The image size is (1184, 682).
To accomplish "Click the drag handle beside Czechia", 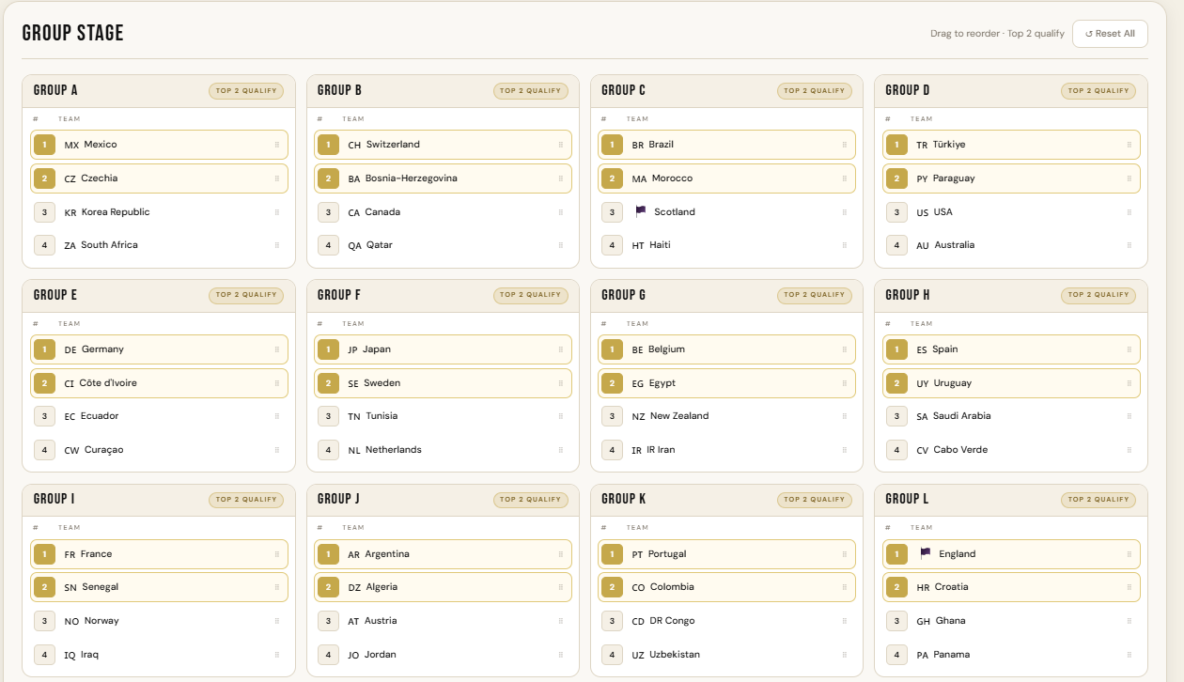I will pyautogui.click(x=277, y=178).
